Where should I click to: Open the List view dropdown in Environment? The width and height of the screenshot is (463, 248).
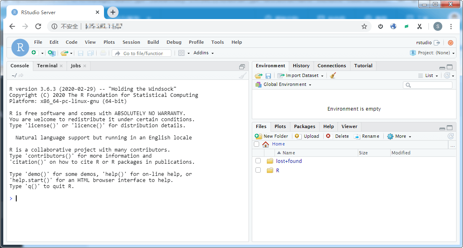coord(428,76)
